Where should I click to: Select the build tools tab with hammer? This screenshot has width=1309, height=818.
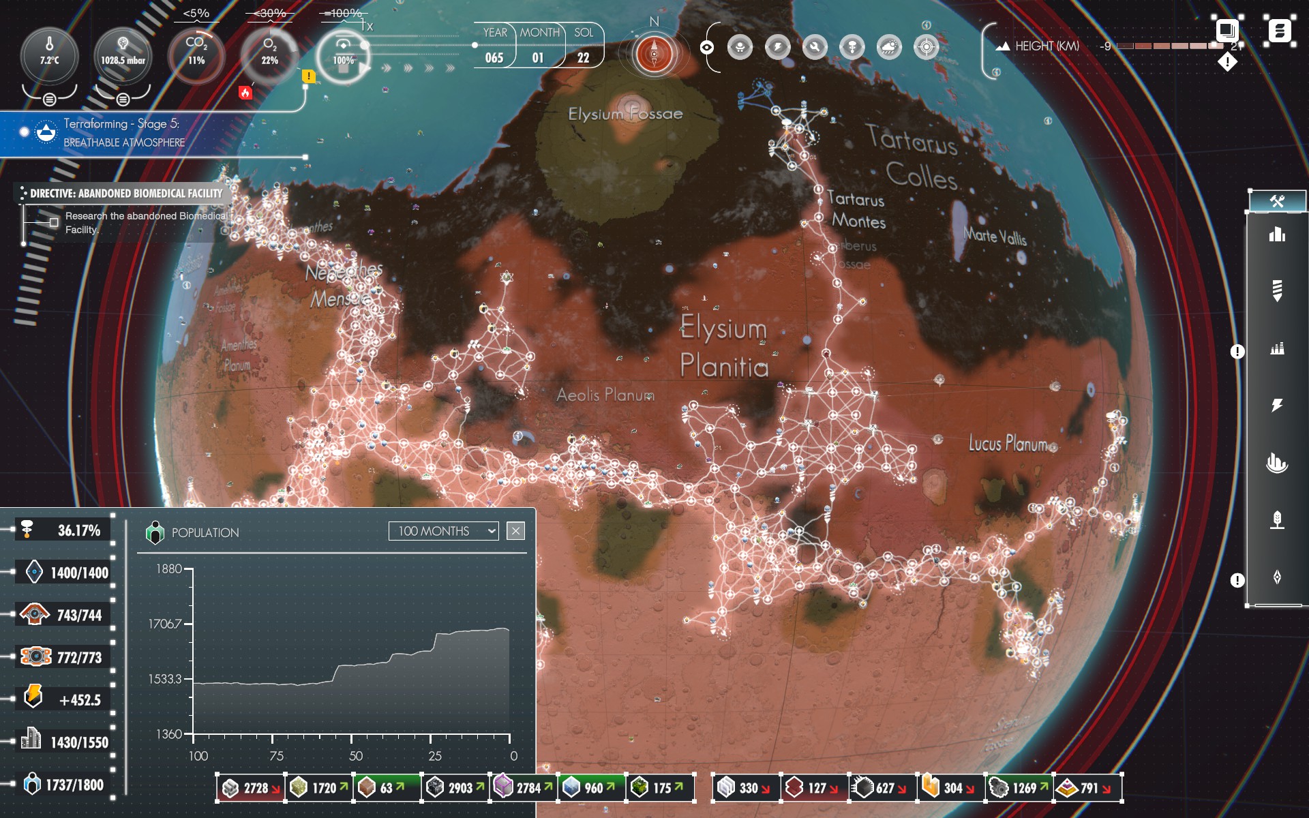(x=1277, y=201)
